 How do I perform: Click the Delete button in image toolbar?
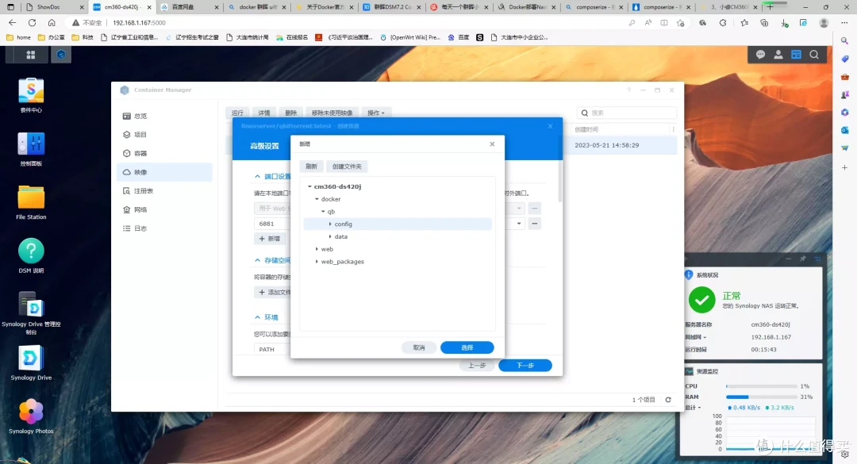tap(290, 113)
